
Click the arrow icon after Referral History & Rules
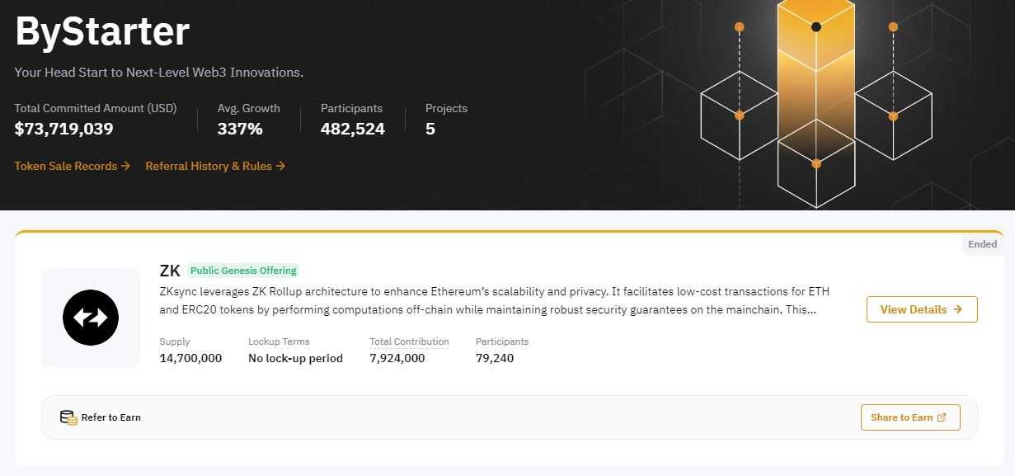(x=280, y=166)
